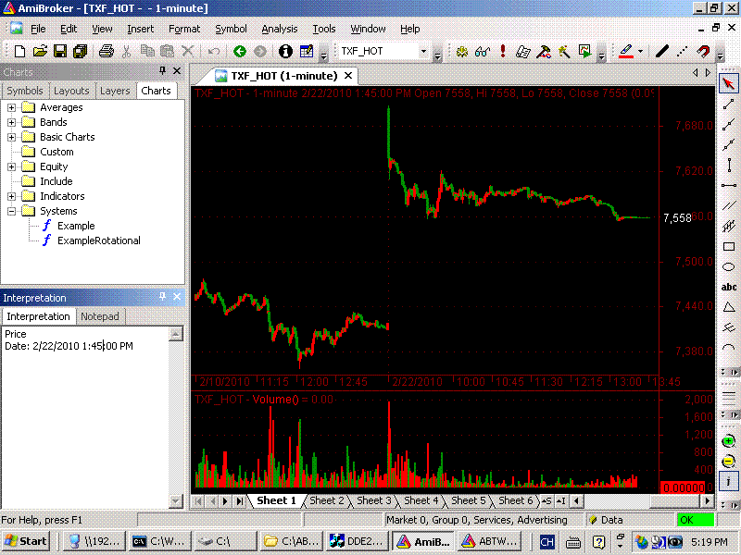The image size is (741, 555).
Task: Click the report sheets icon
Action: coord(522,51)
